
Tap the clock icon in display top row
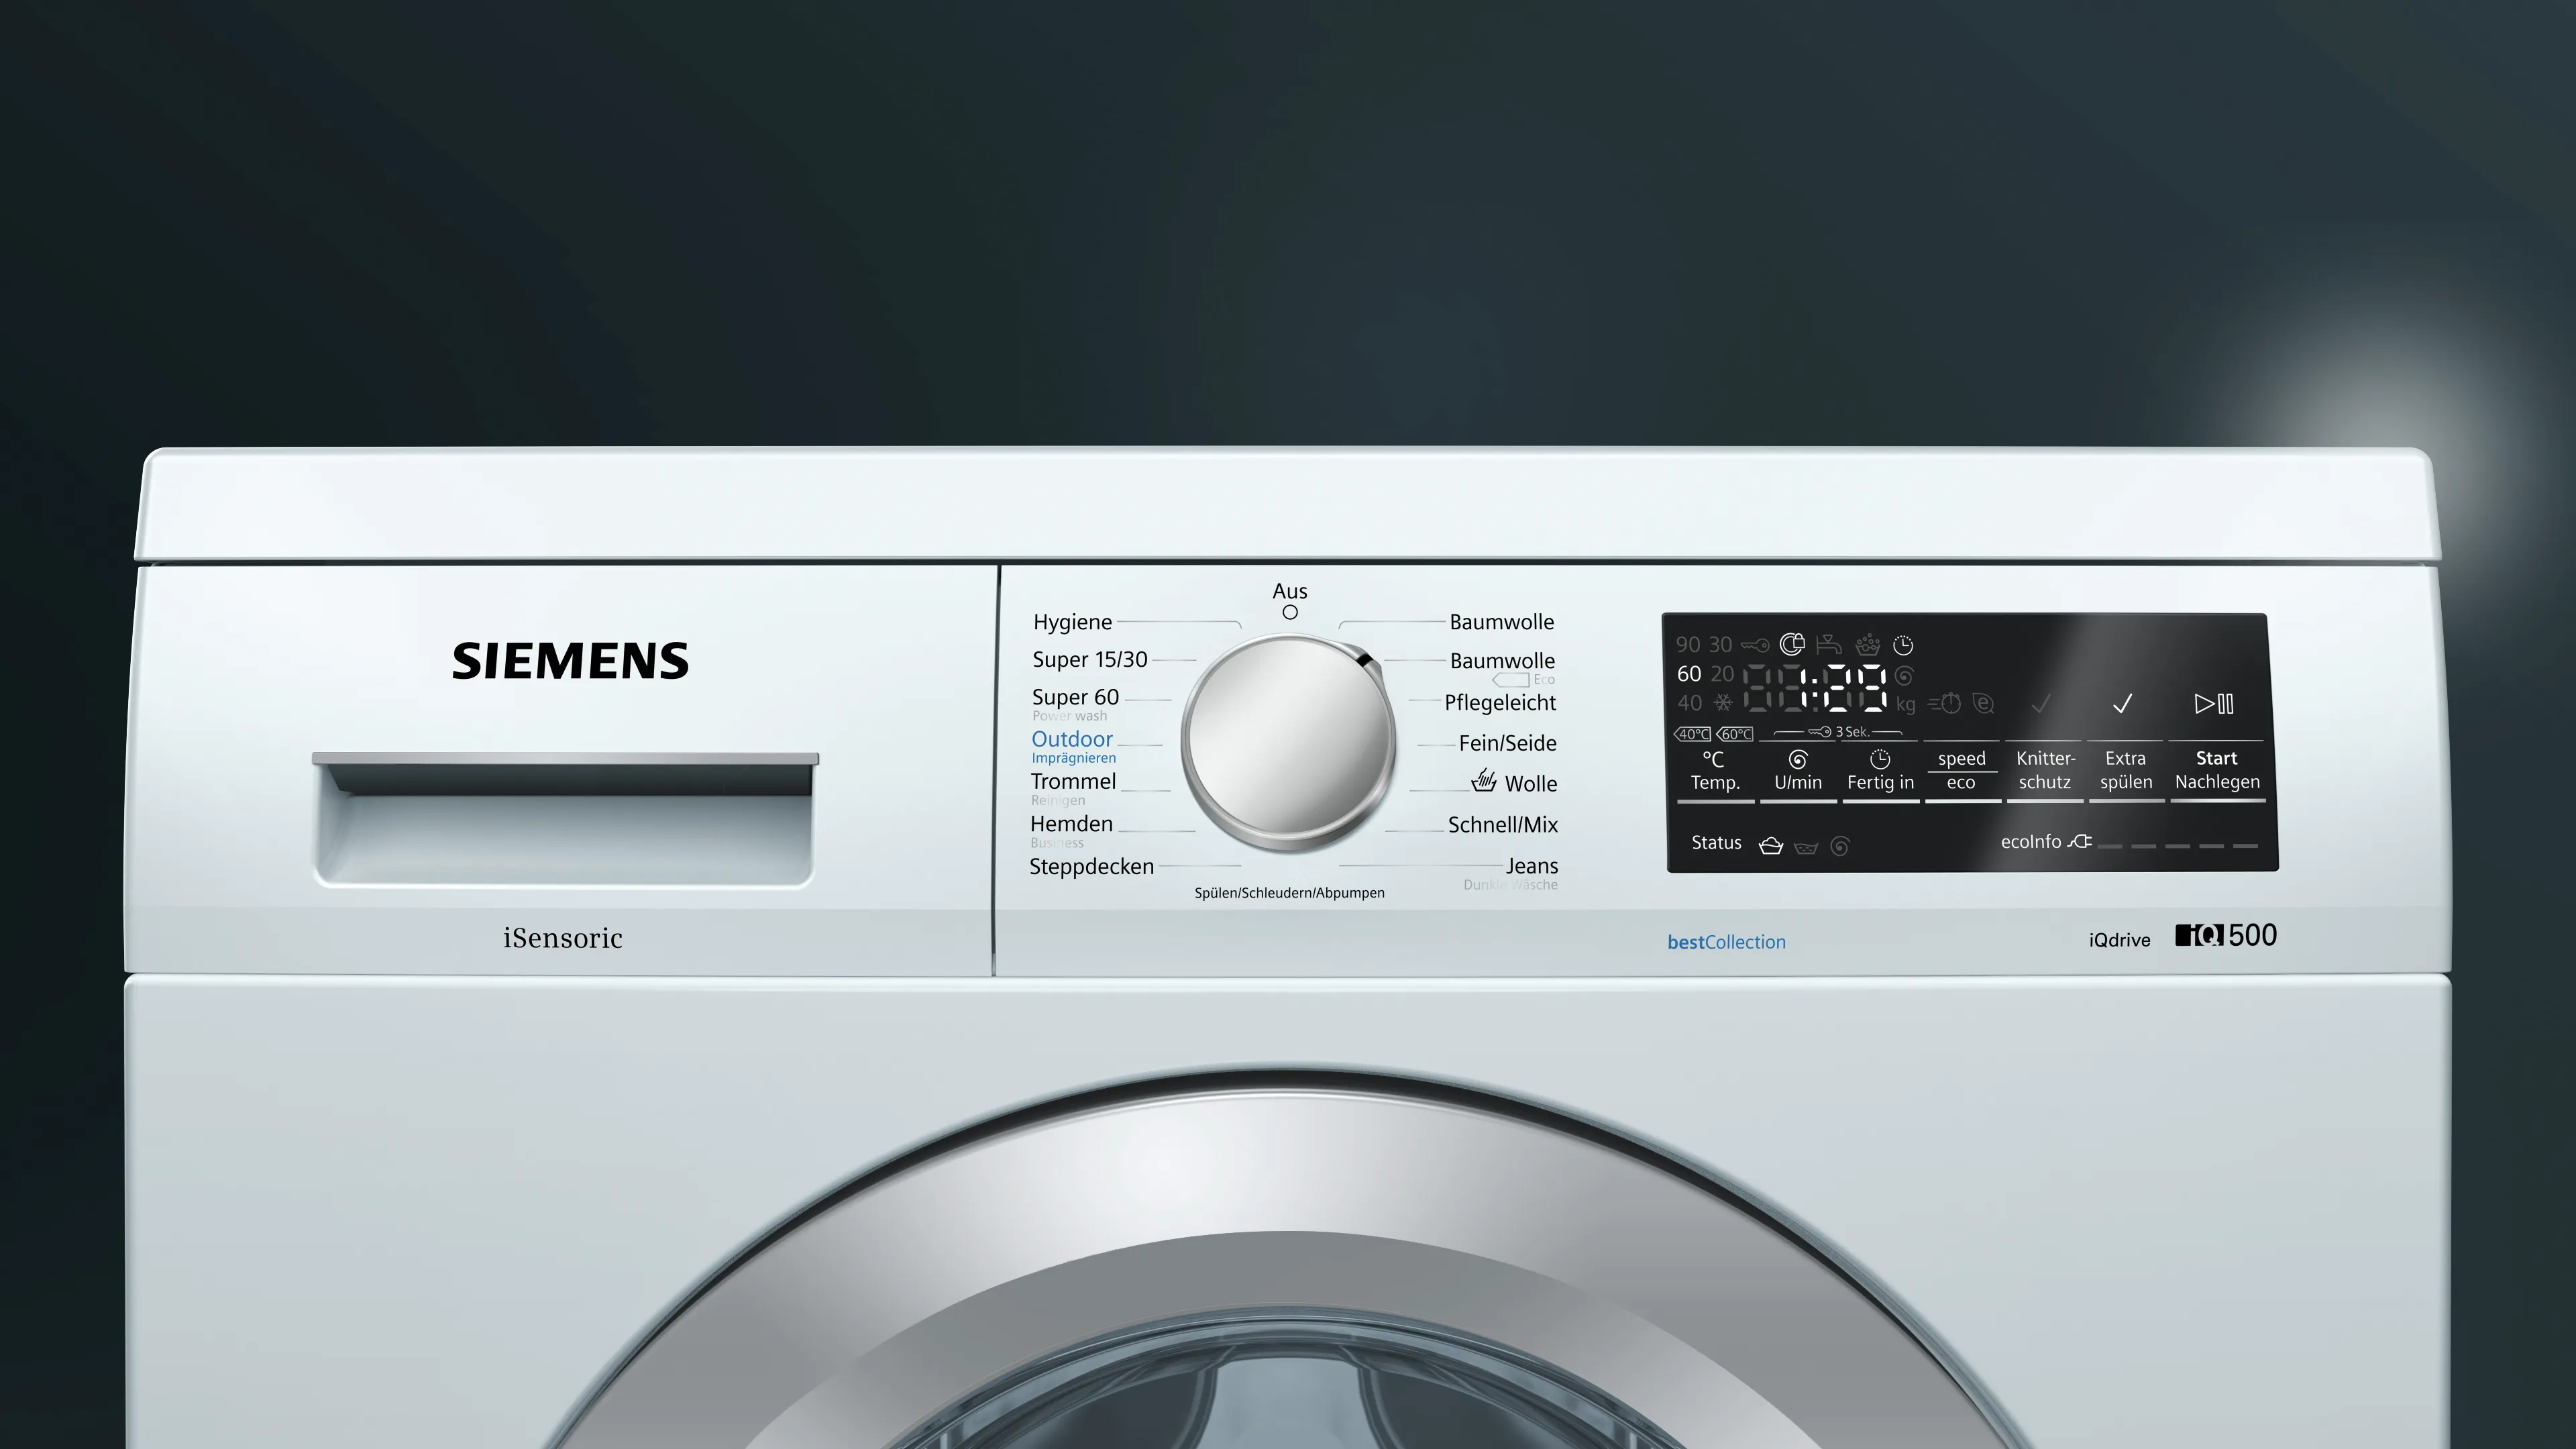(1903, 645)
